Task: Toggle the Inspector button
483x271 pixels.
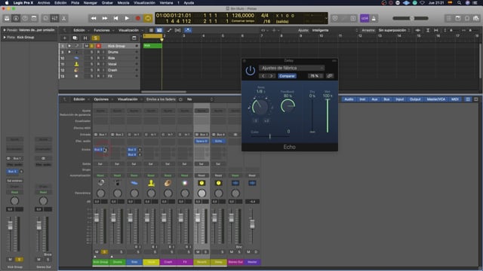Action: pyautogui.click(x=16, y=18)
